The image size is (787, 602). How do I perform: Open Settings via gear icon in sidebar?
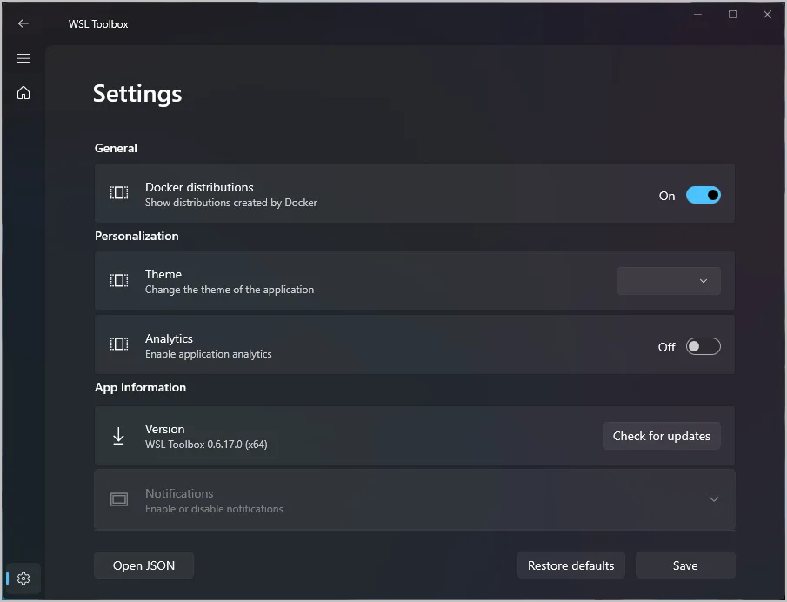coord(23,579)
